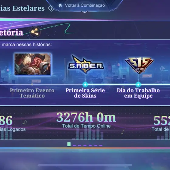Screen dimensions: 170x170
Task: Click Dia do Trabalho em Equipe label
Action: tap(138, 93)
